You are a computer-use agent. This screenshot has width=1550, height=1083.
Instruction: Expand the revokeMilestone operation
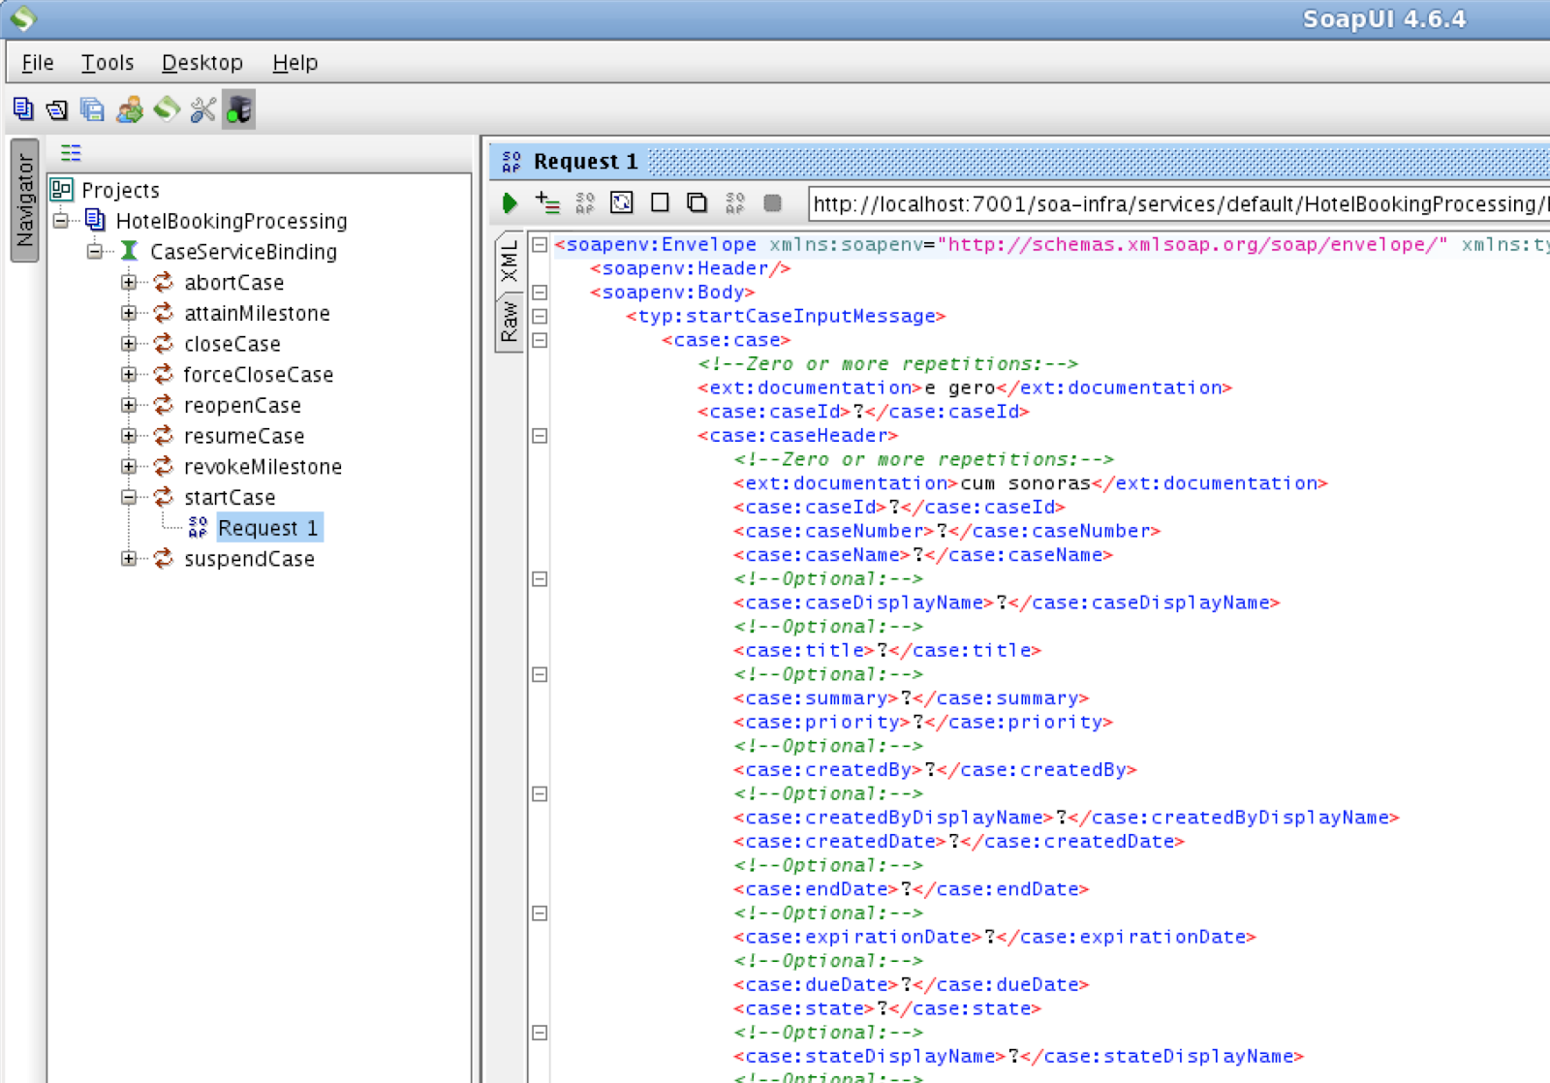click(x=128, y=467)
